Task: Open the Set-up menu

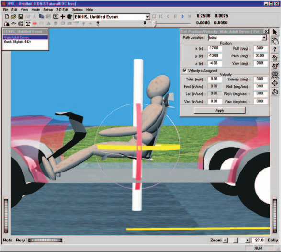Action: pyautogui.click(x=48, y=10)
